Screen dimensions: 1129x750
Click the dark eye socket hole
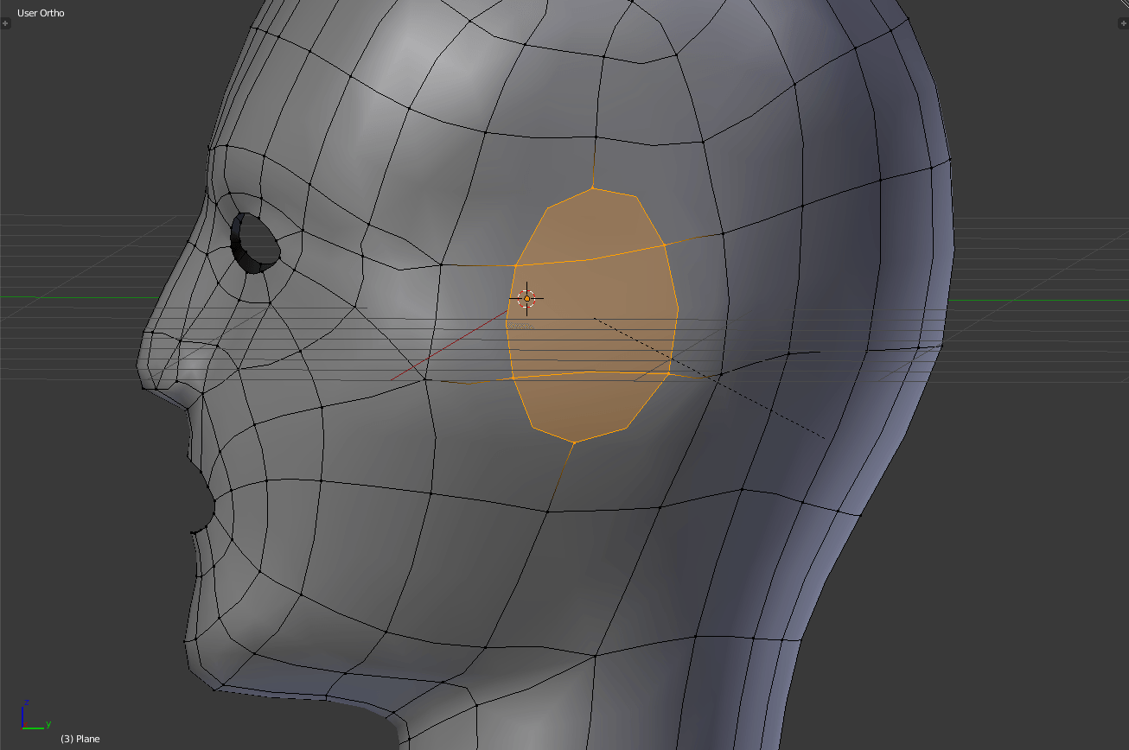pos(256,243)
